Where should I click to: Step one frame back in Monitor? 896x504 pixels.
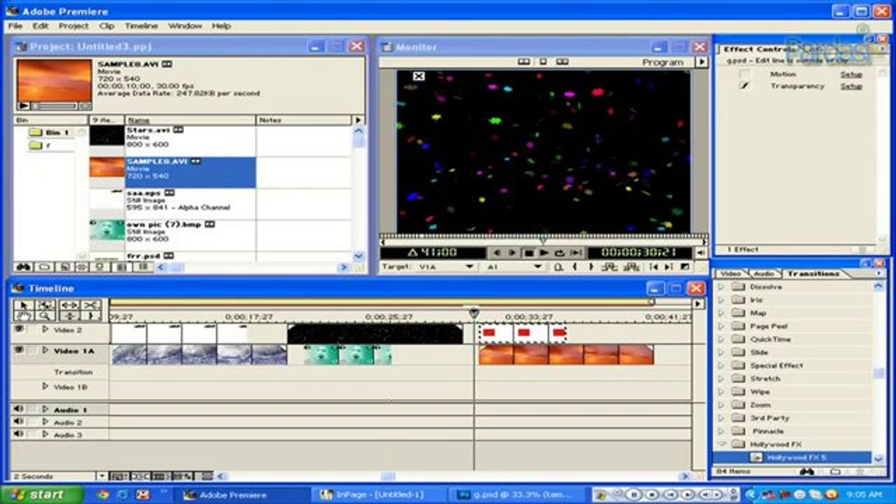pos(497,253)
